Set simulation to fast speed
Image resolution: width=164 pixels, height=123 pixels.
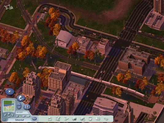coord(24,116)
